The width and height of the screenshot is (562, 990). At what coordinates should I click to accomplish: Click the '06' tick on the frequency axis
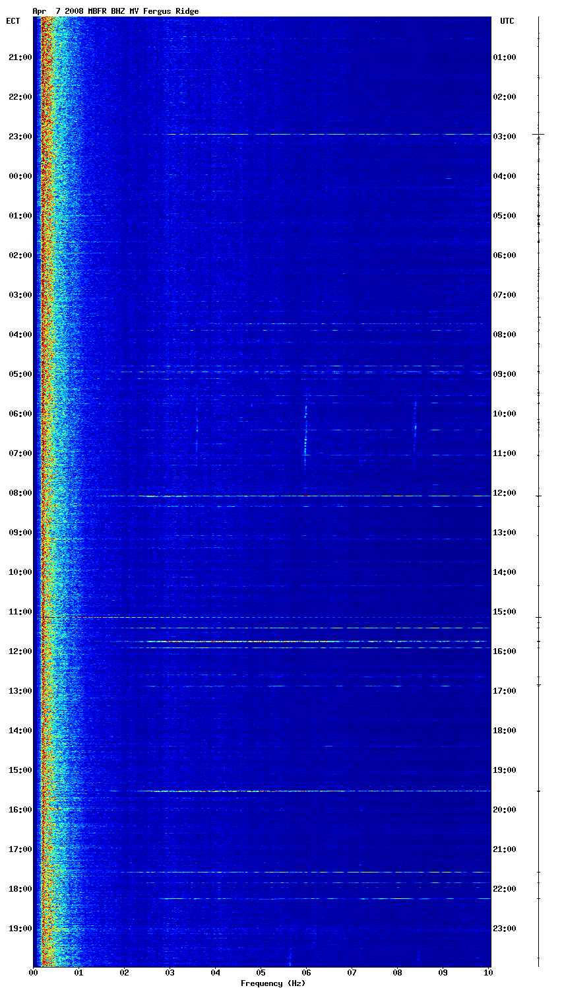306,973
